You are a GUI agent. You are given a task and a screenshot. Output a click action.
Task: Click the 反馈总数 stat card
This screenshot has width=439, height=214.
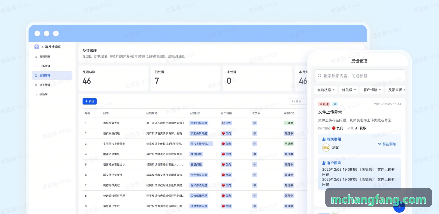pos(113,78)
